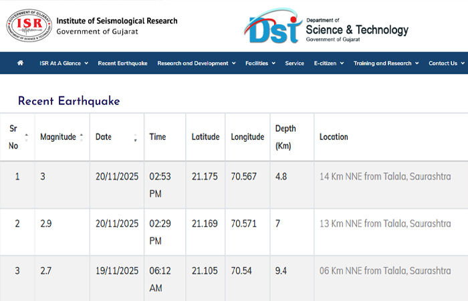Click location 06 Km NNE from Talala
Image resolution: width=468 pixels, height=301 pixels.
384,271
